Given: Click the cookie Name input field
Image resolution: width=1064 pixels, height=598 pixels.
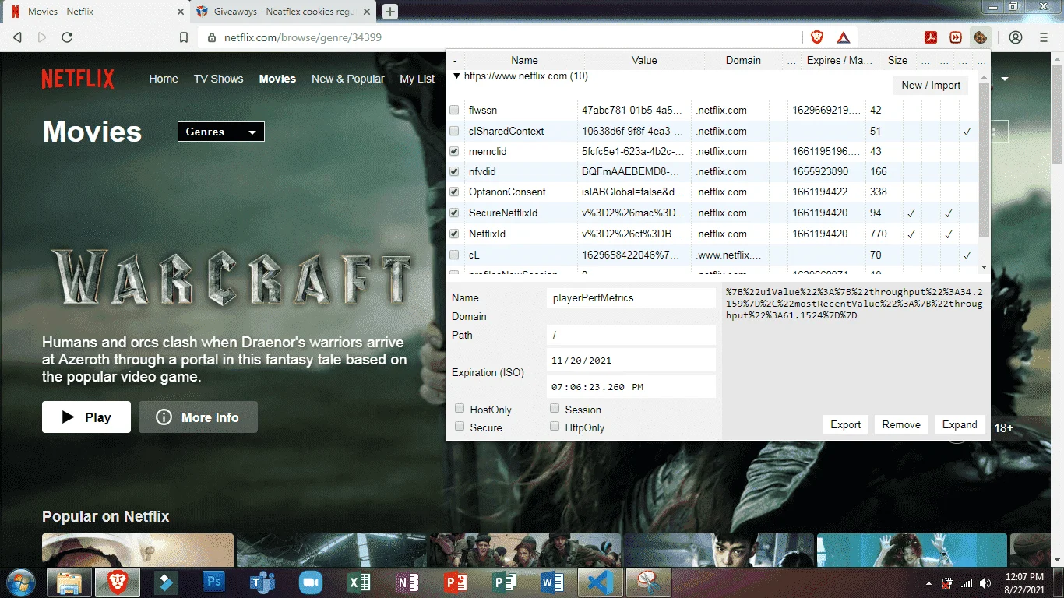Looking at the screenshot, I should click(631, 297).
